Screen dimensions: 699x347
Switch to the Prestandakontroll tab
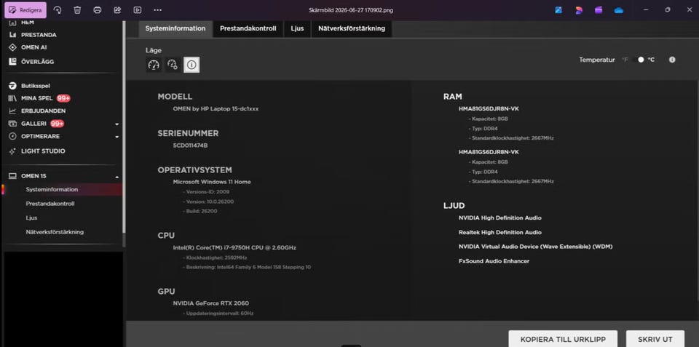tap(248, 28)
